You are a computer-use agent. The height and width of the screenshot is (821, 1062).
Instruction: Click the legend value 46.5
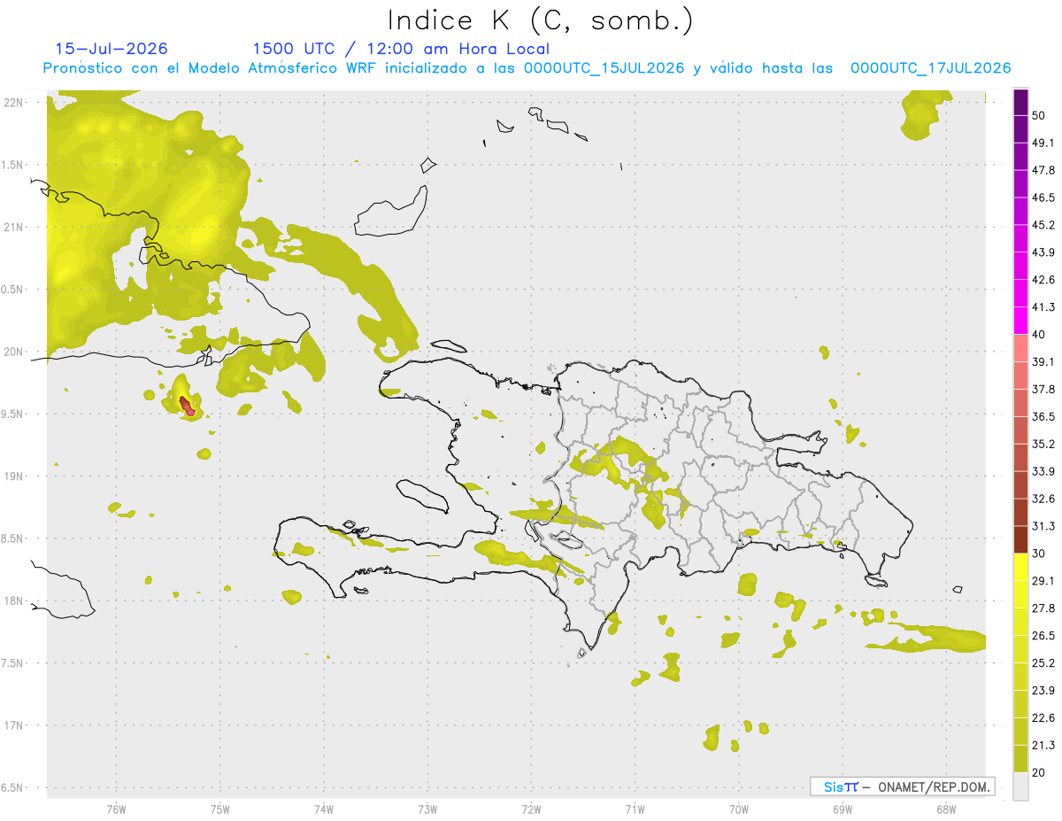pos(1043,198)
